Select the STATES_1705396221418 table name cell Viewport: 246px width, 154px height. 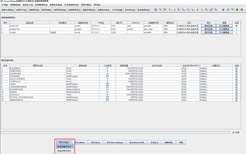click(x=38, y=97)
